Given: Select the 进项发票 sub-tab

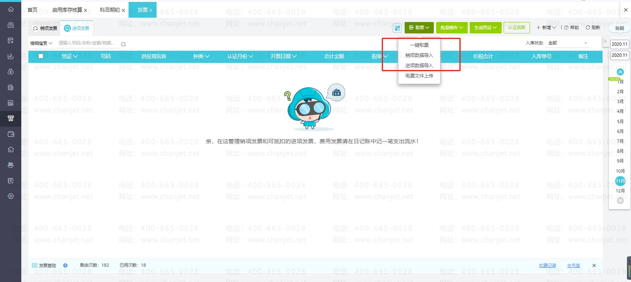Looking at the screenshot, I should [77, 28].
